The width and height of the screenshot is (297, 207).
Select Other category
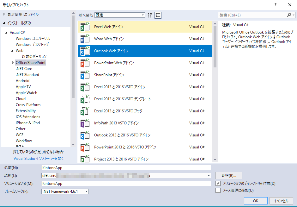[x=21, y=129]
